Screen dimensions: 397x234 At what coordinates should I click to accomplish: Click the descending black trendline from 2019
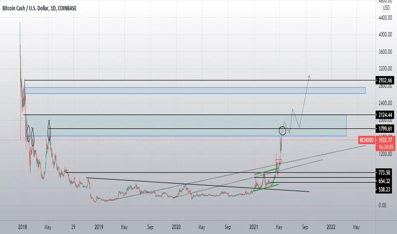(x=198, y=185)
